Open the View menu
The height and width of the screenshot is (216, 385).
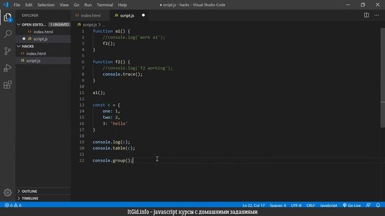point(64,5)
